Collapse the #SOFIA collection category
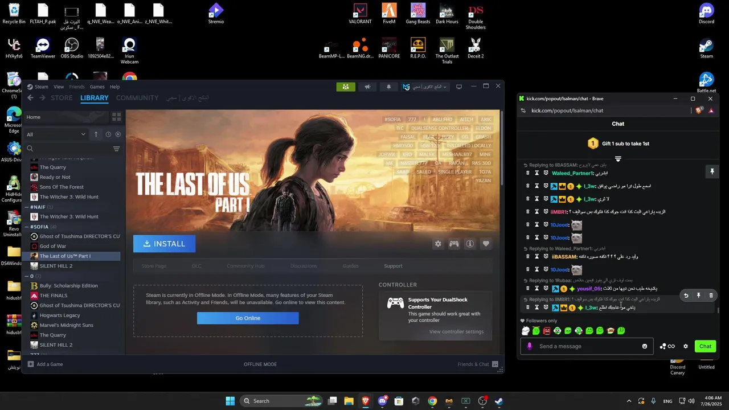 26,227
